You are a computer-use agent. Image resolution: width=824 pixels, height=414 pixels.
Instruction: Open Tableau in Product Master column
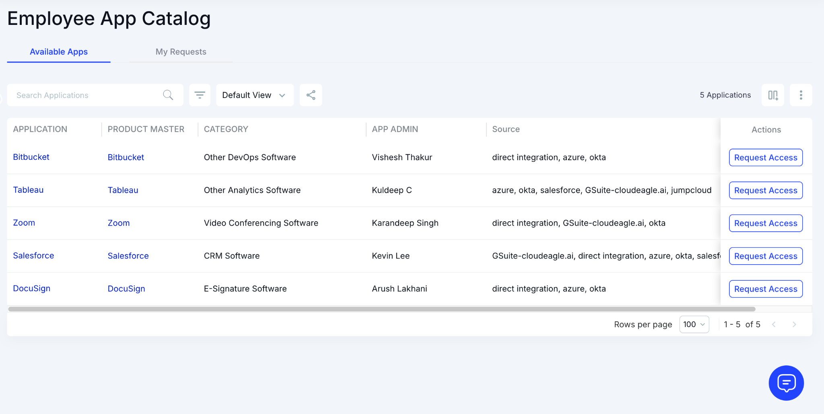click(x=123, y=190)
